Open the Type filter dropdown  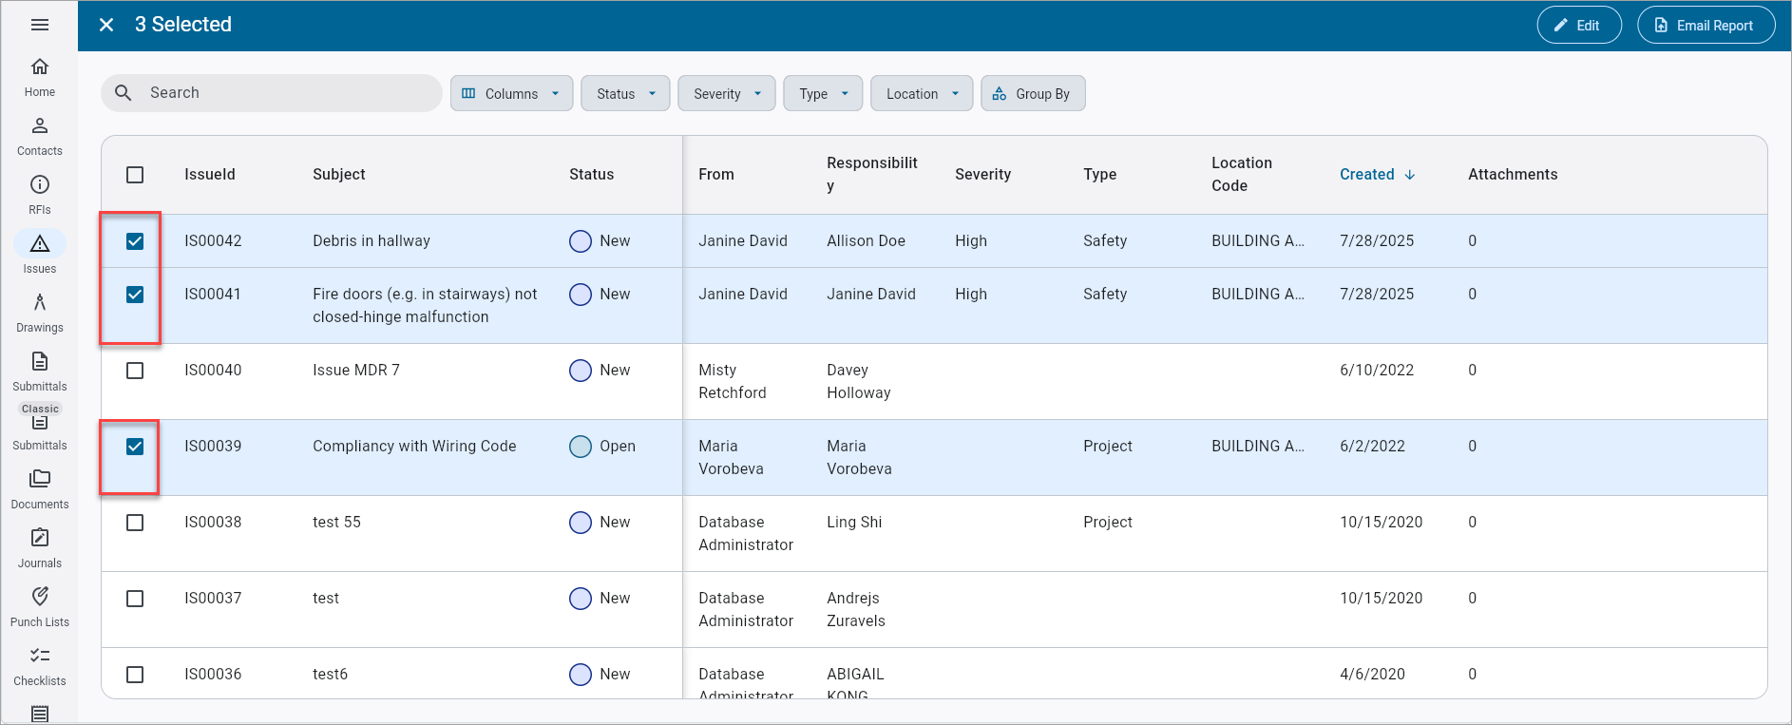823,93
